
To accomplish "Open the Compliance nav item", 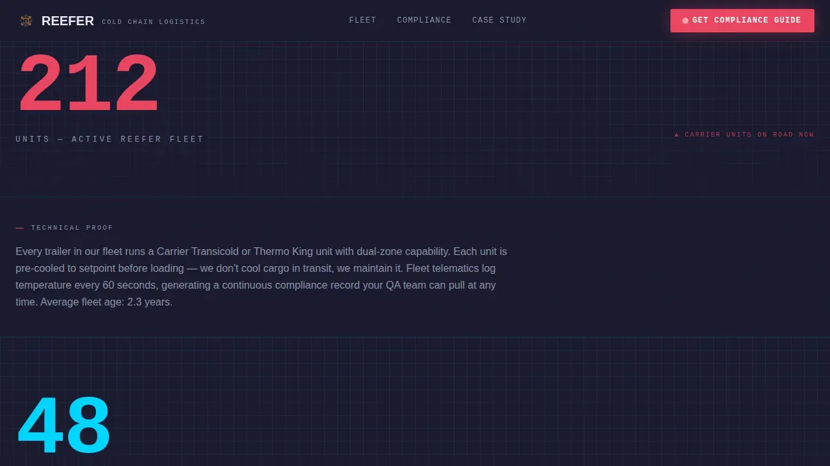I will (424, 20).
